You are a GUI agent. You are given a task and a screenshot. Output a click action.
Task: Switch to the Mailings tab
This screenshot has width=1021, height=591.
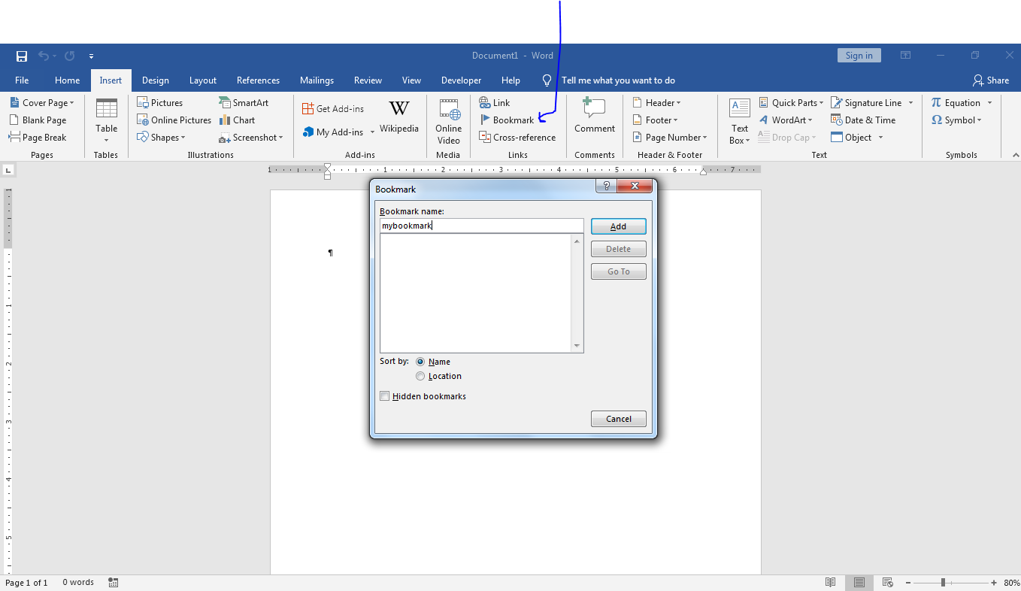point(317,80)
